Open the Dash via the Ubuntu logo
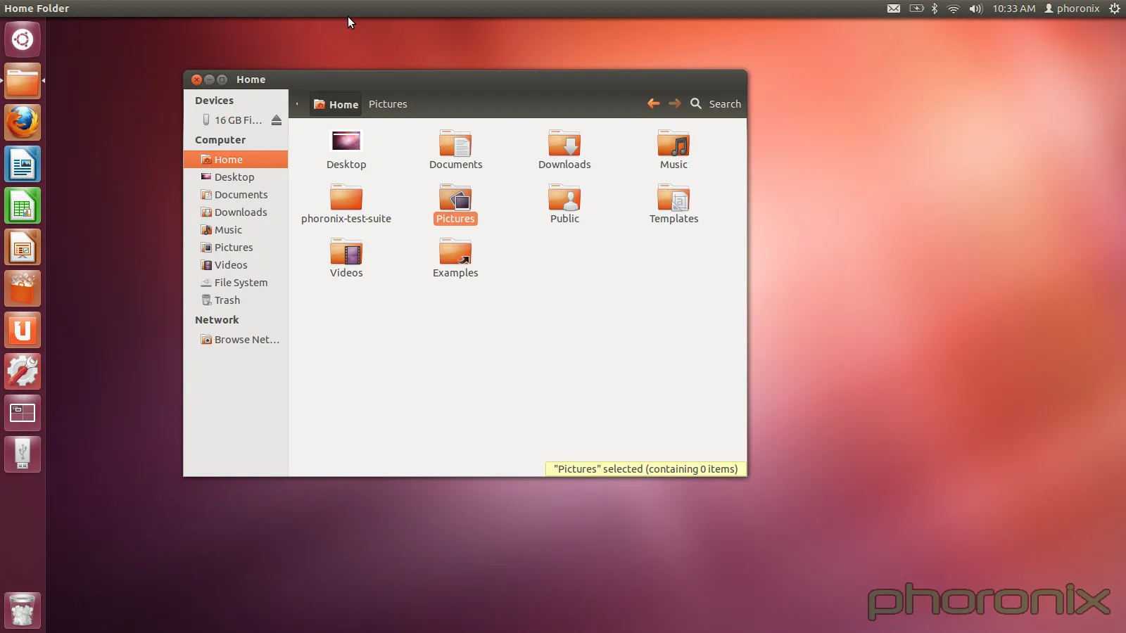Image resolution: width=1126 pixels, height=633 pixels. pos(23,39)
